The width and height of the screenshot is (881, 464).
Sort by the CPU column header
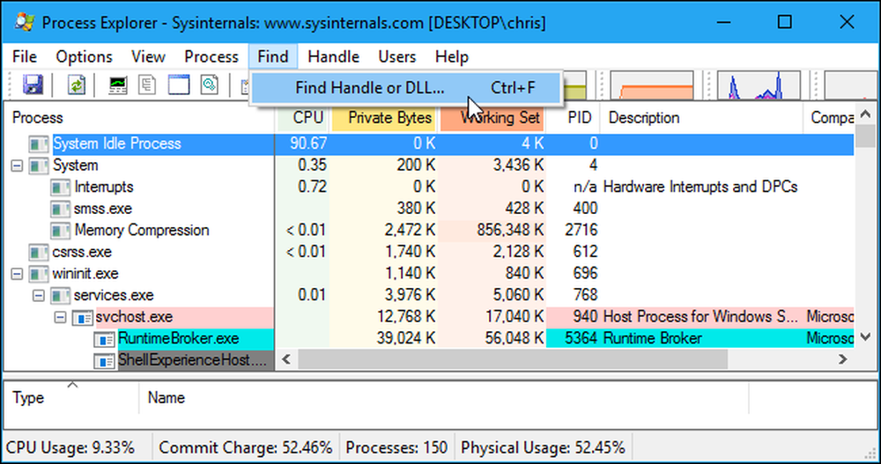[303, 118]
